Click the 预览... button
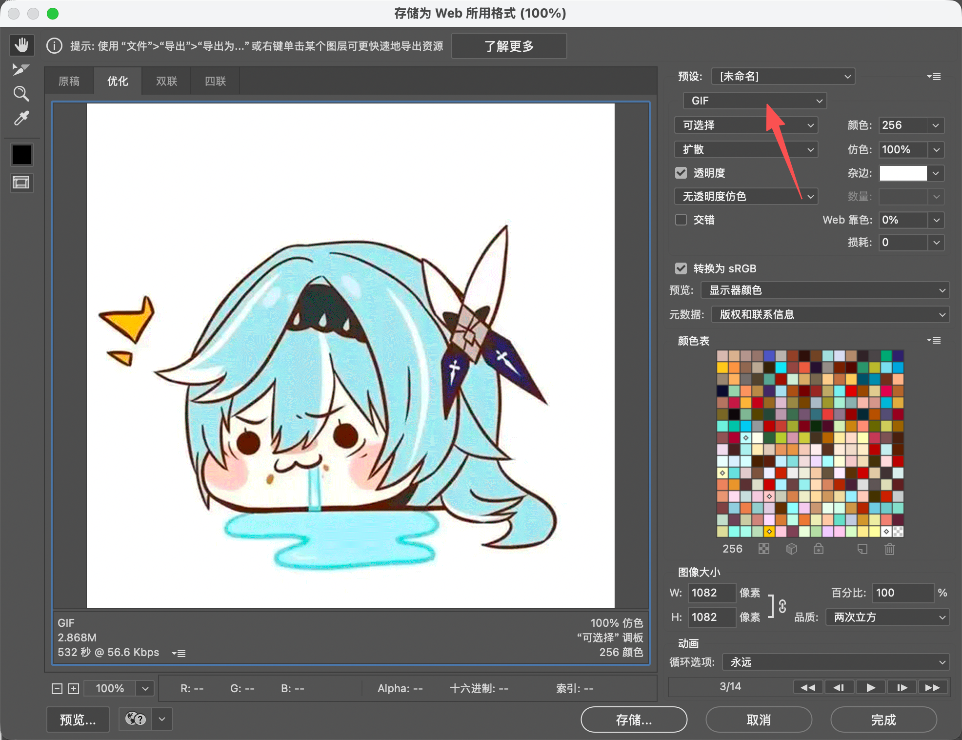This screenshot has width=962, height=740. [x=78, y=719]
